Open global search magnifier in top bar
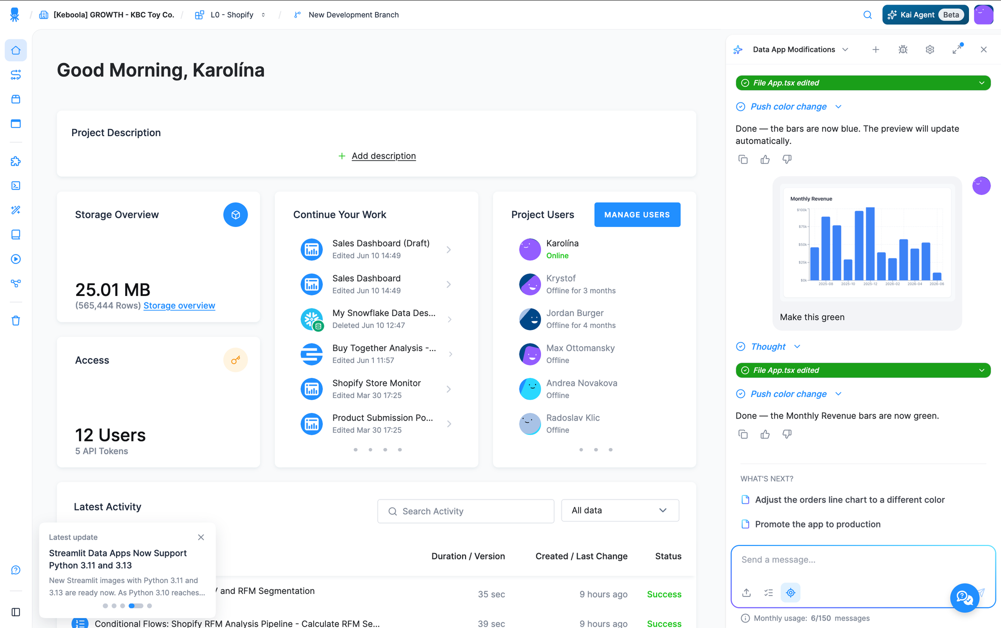 tap(867, 15)
